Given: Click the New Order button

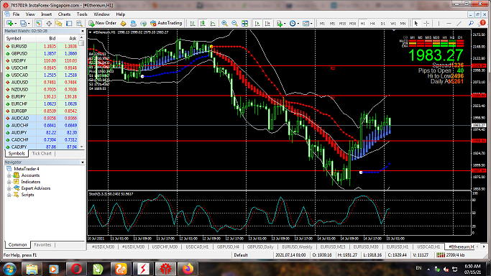Looking at the screenshot, I should pyautogui.click(x=102, y=23).
